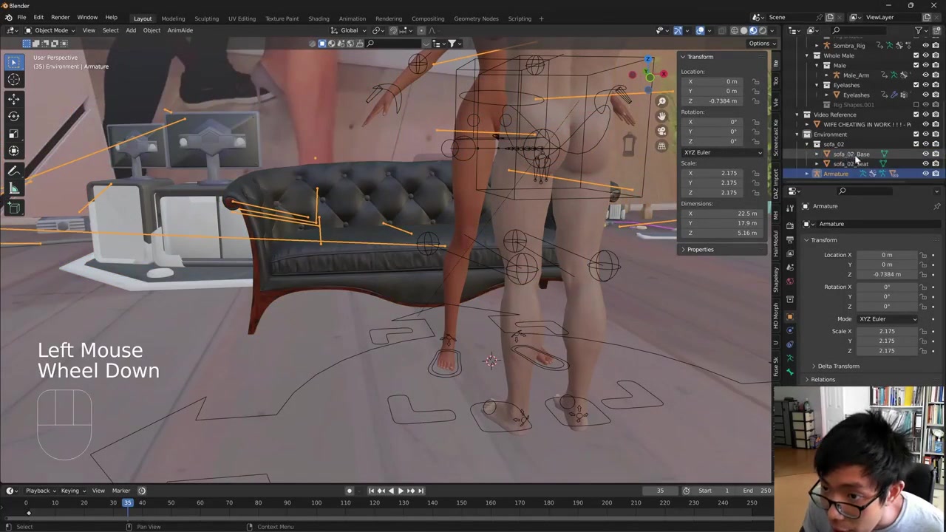Screen dimensions: 946x532
Task: Expand the Delta Transform panel
Action: (x=838, y=366)
